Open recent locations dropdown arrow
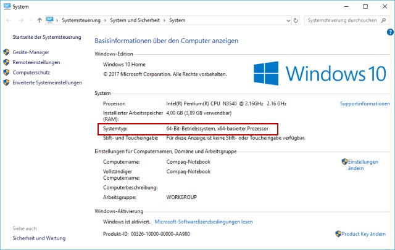This screenshot has height=250, width=395. (31, 20)
